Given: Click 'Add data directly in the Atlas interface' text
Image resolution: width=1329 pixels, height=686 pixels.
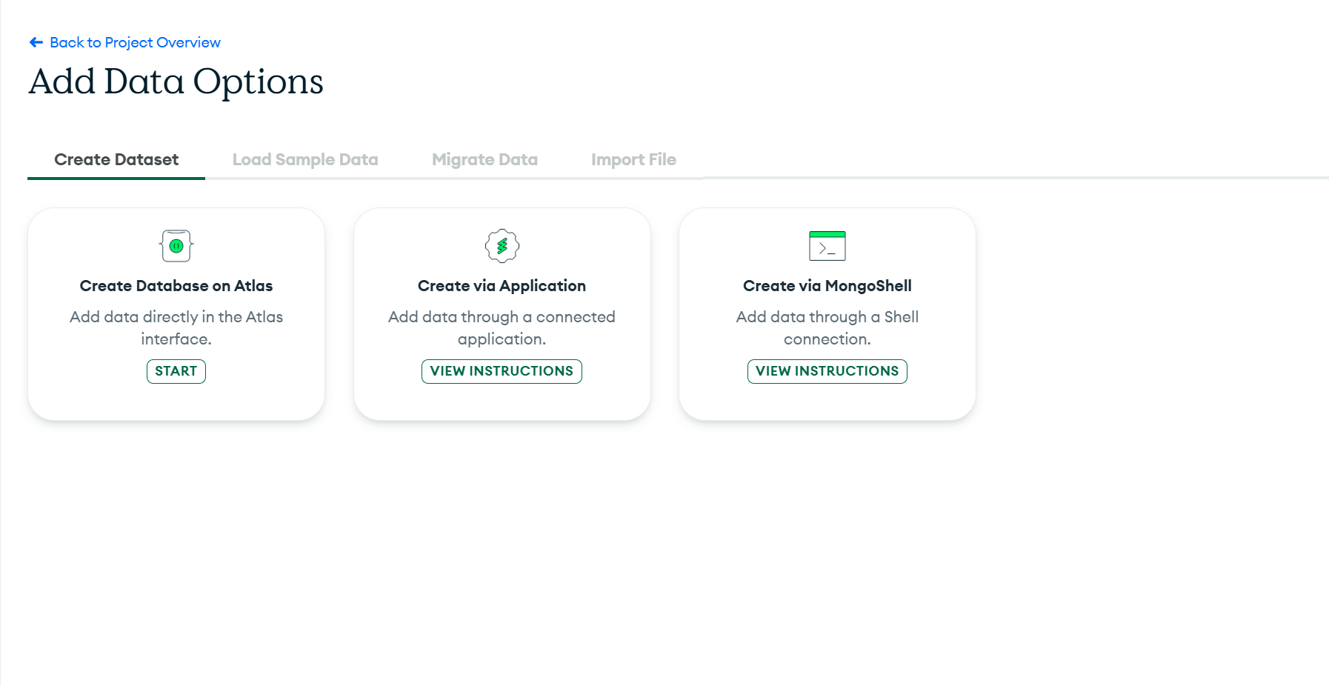Looking at the screenshot, I should tap(176, 327).
